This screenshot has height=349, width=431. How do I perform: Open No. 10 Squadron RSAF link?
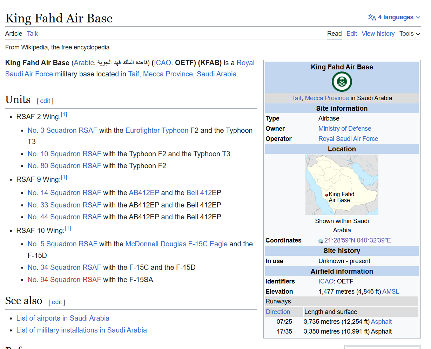[x=64, y=154]
